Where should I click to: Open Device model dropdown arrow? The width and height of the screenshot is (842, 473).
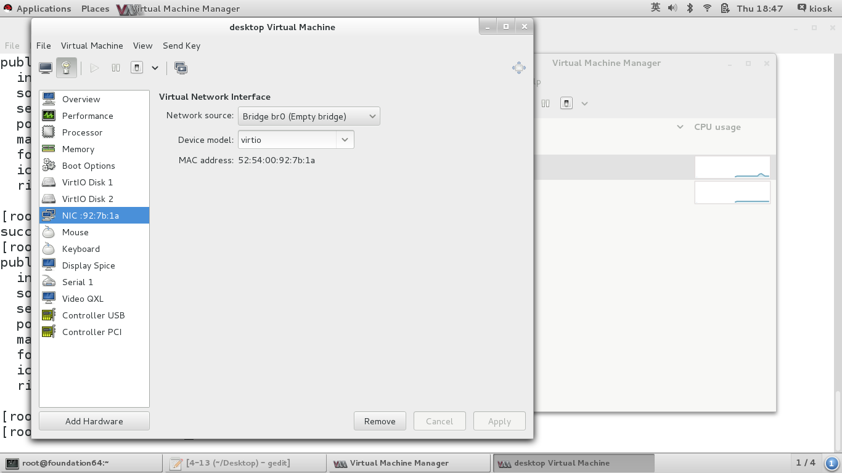[x=345, y=140]
